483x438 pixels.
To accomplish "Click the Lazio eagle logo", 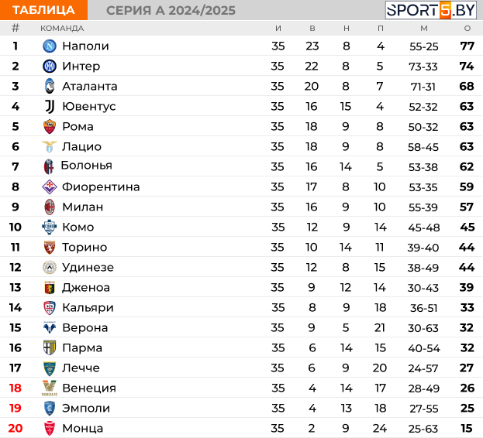I will click(x=50, y=146).
